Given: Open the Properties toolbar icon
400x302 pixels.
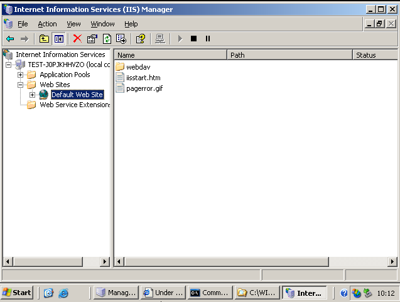Looking at the screenshot, I should 92,39.
